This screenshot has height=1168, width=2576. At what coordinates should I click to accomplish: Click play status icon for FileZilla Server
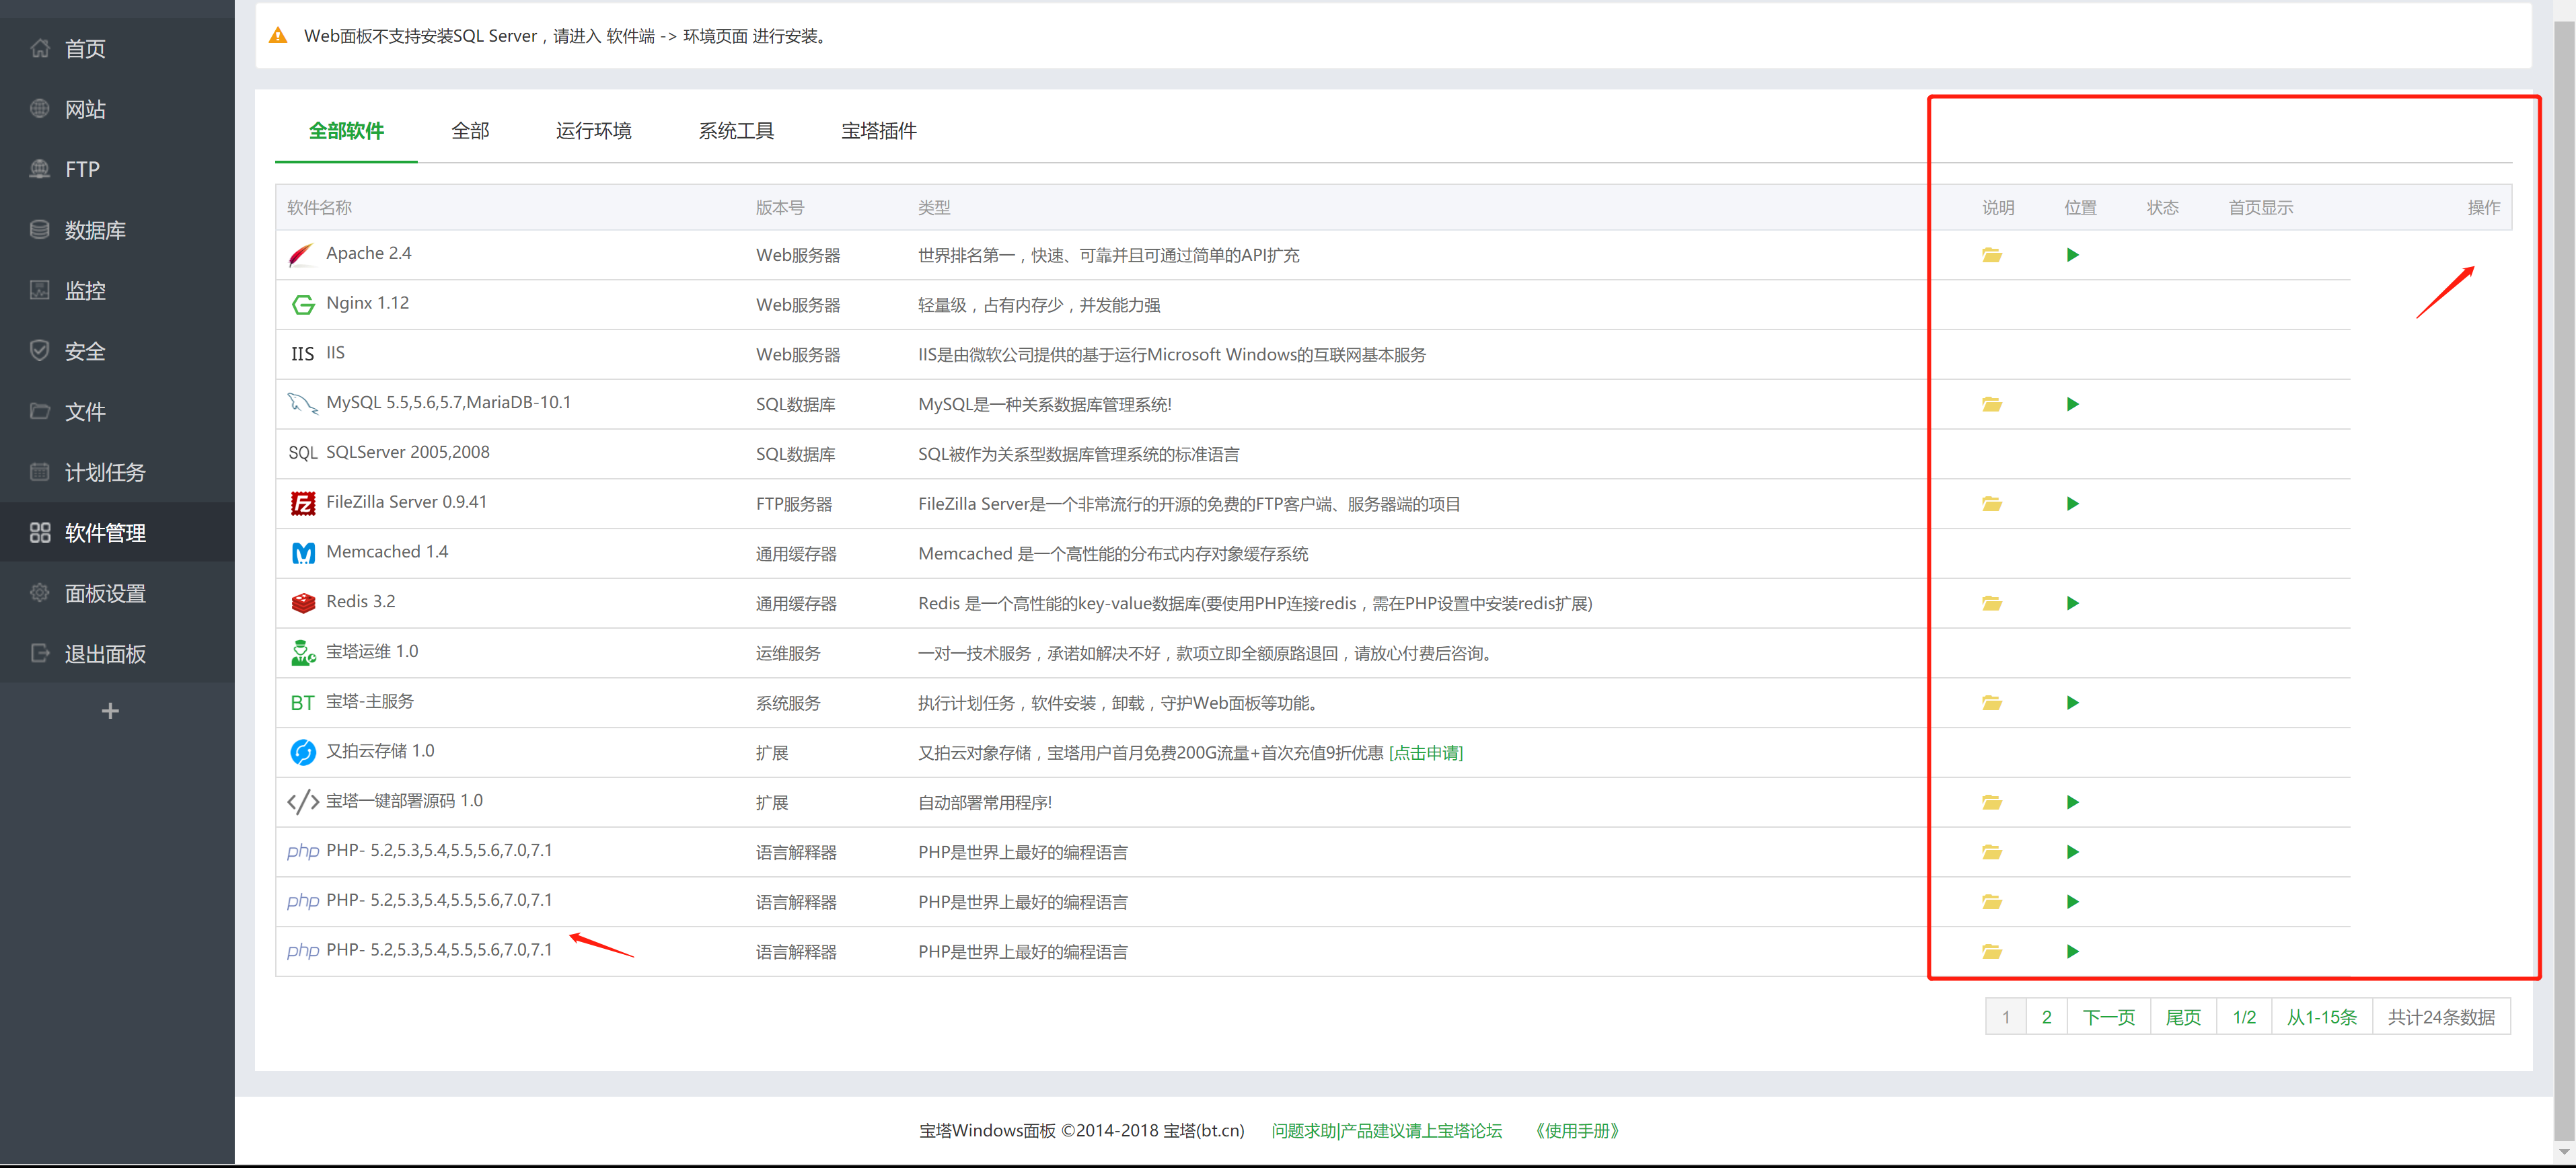pos(2072,504)
